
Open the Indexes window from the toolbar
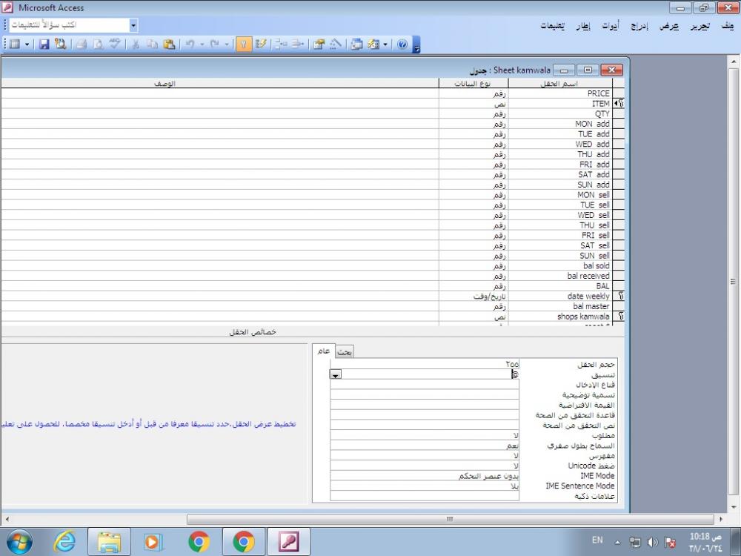260,44
